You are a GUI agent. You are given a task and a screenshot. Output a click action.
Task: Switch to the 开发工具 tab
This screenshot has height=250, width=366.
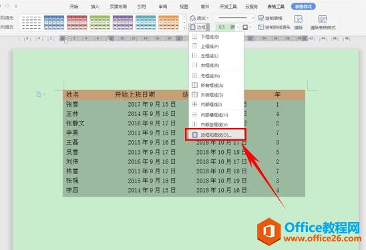pyautogui.click(x=228, y=7)
